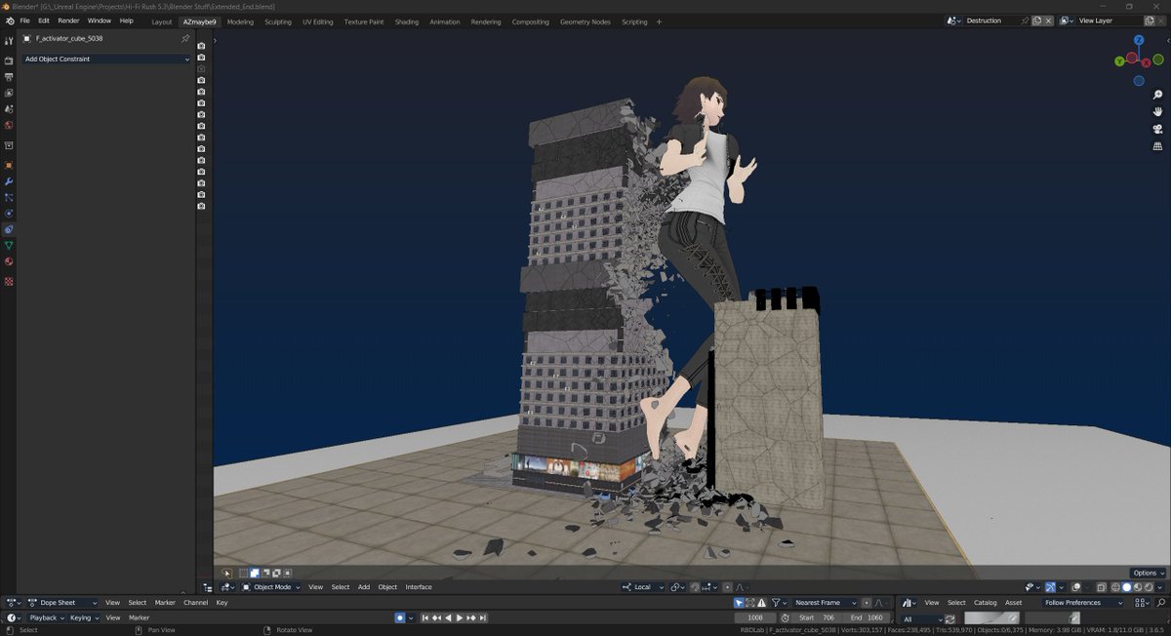Pin the F_activator_cube_5038 properties context
This screenshot has height=636, width=1171.
[185, 39]
